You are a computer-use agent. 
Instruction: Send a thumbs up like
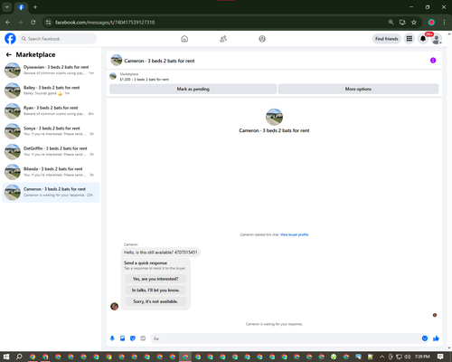click(436, 338)
